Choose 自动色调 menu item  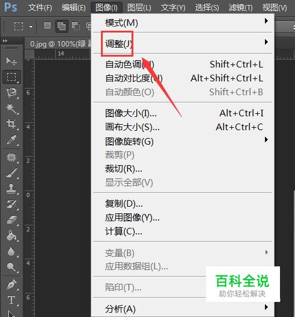click(x=183, y=64)
